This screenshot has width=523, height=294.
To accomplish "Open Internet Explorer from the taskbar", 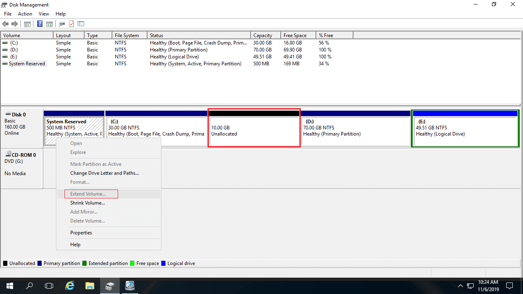I will tap(70, 285).
